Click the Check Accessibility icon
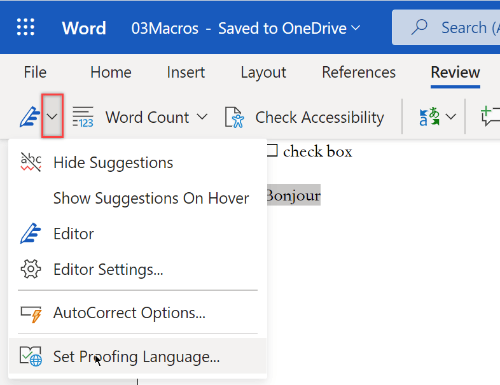500x385 pixels. [x=234, y=117]
